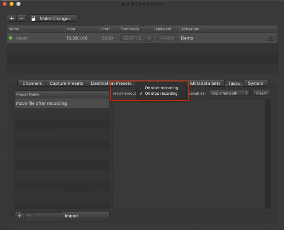Add a new machine with the top plus button
The image size is (284, 230).
12,18
